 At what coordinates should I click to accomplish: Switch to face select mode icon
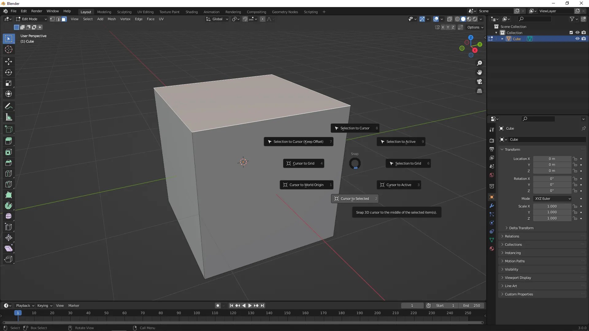pos(64,19)
